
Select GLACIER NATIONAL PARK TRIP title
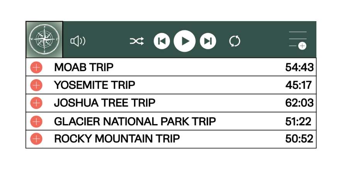coord(135,121)
